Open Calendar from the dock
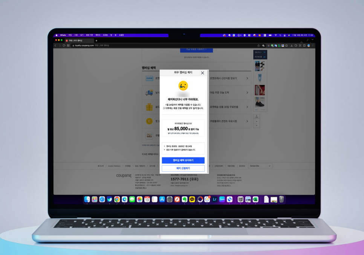Image resolution: width=364 pixels, height=255 pixels. click(x=147, y=199)
